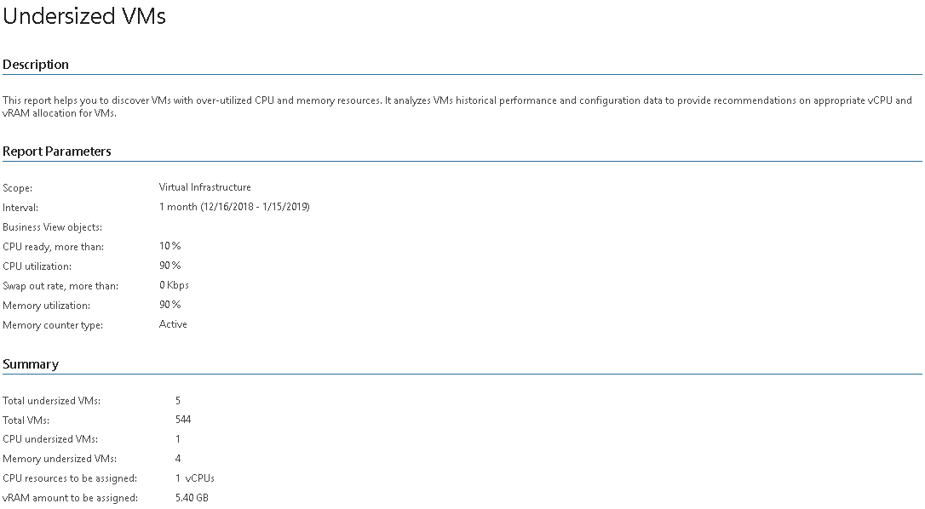The width and height of the screenshot is (925, 509).
Task: Click the Virtual Infrastructure scope value
Action: pyautogui.click(x=204, y=187)
